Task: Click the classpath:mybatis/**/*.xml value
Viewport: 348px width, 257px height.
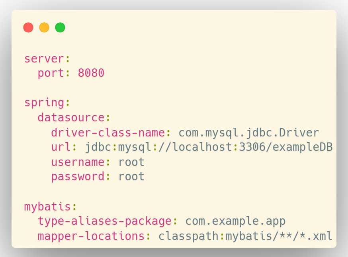Action: click(x=245, y=236)
